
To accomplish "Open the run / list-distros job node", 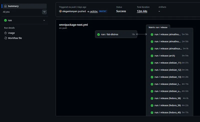I will tap(116, 34).
